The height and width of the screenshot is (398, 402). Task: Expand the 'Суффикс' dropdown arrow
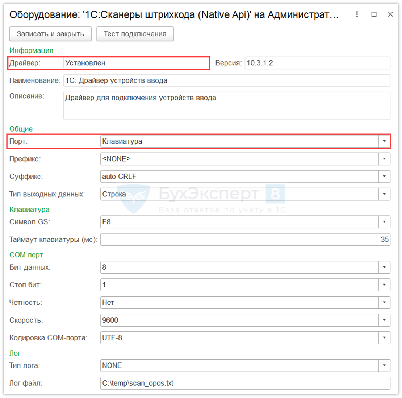click(x=384, y=176)
